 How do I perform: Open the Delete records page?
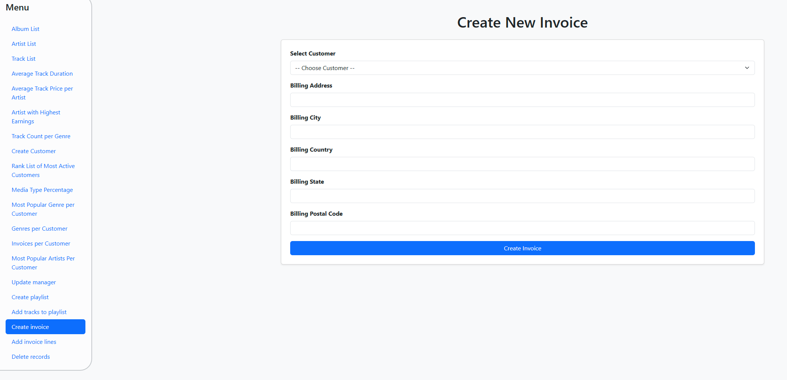[x=31, y=357]
